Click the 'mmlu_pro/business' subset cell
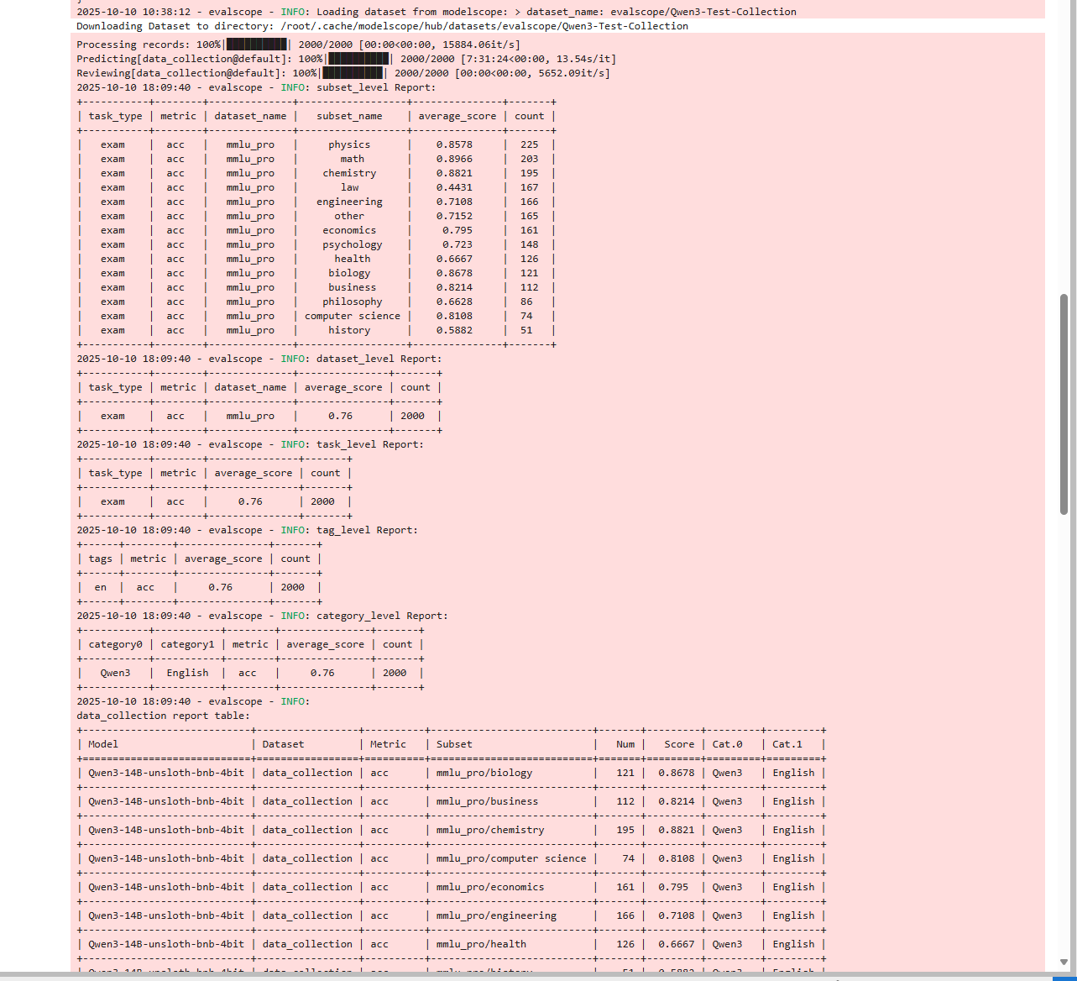The height and width of the screenshot is (981, 1077). [x=487, y=801]
